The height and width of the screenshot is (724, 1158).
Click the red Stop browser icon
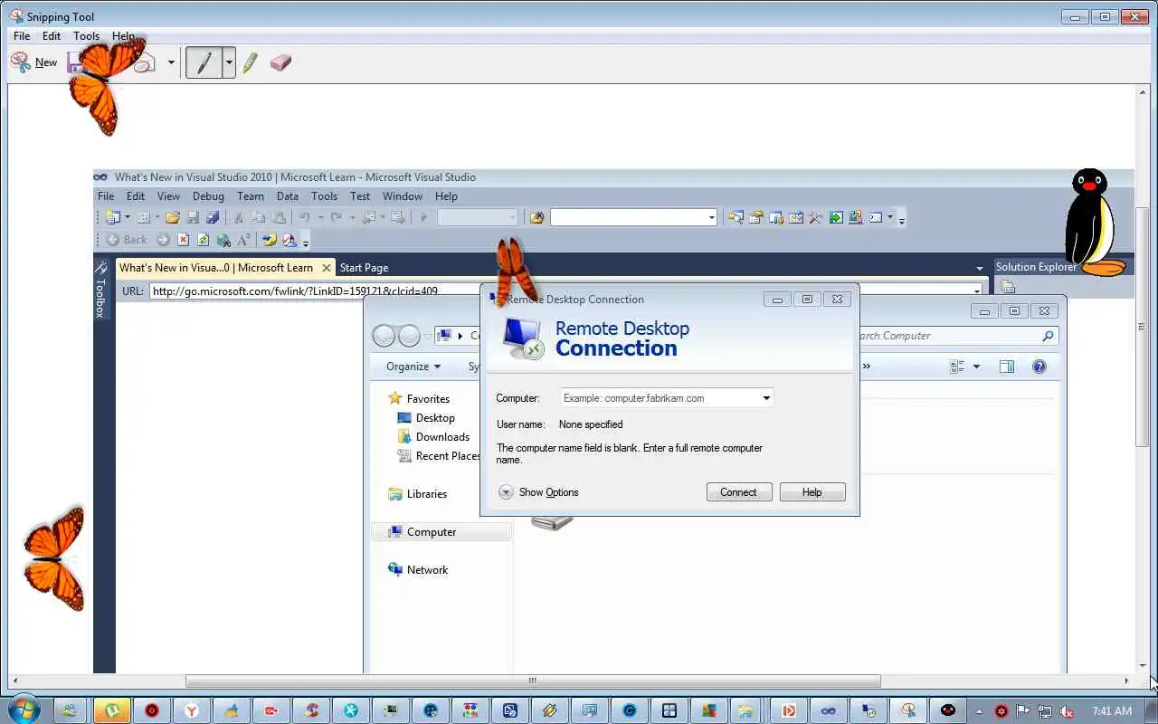[183, 240]
